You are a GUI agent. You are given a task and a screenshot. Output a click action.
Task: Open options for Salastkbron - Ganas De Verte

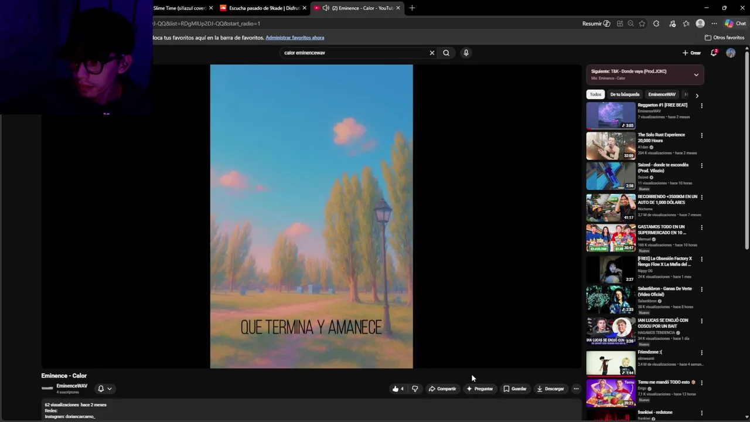pyautogui.click(x=701, y=290)
